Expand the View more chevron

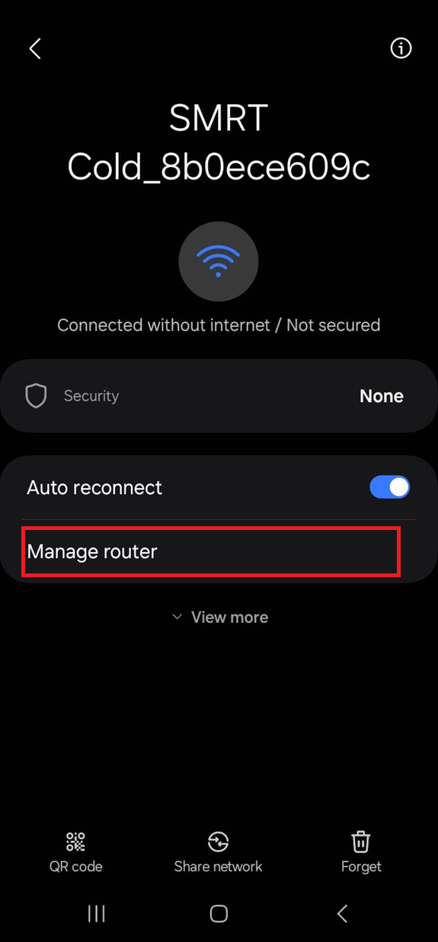point(177,617)
